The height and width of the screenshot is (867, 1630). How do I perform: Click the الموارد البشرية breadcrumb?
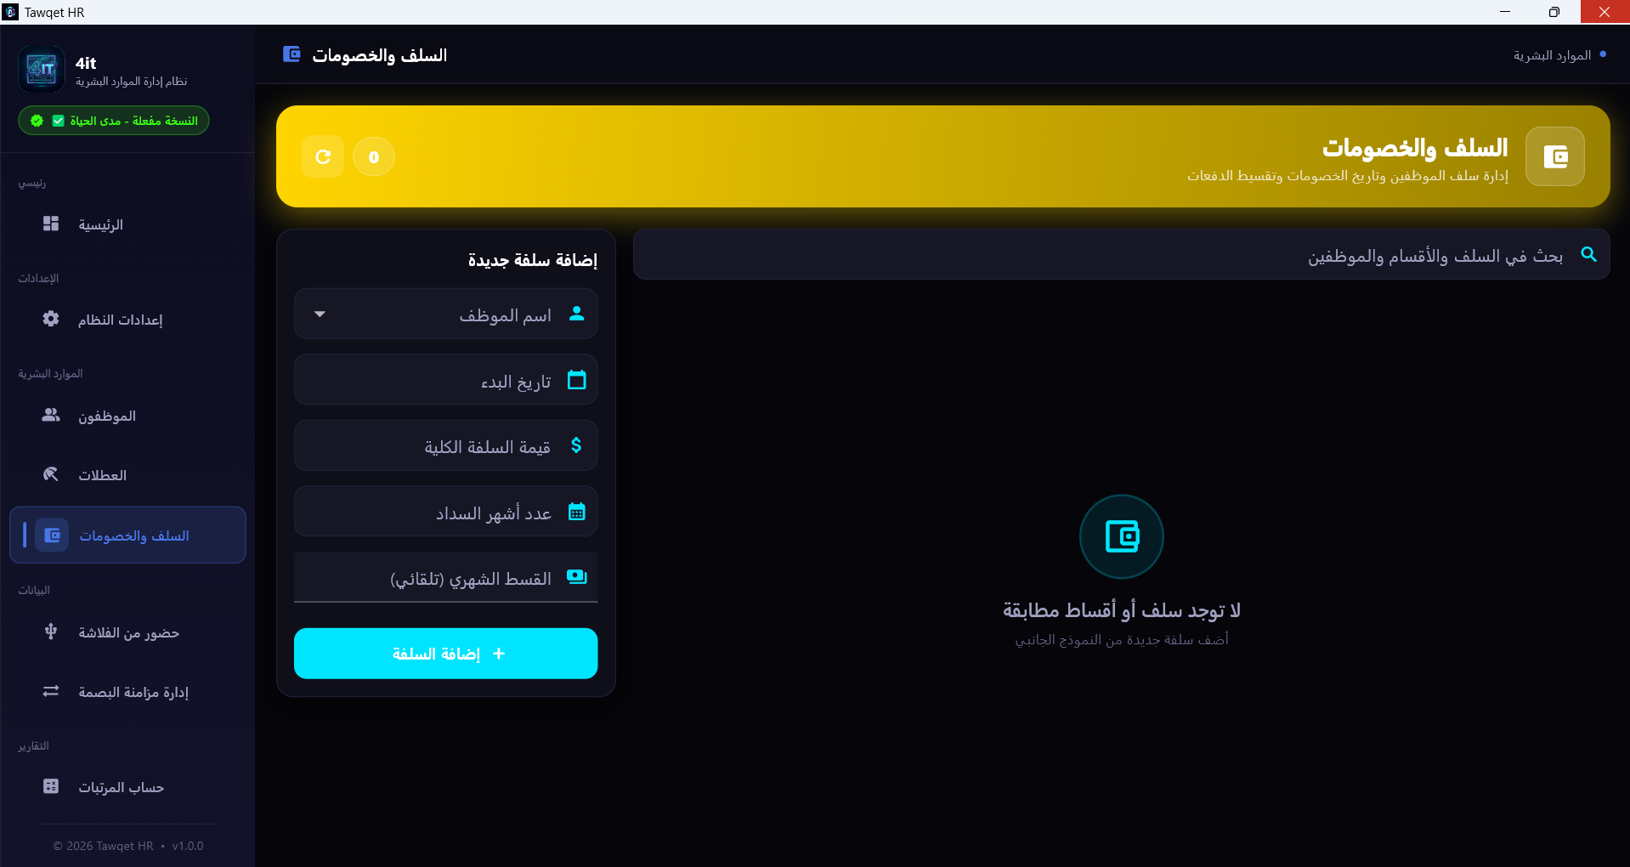point(1552,55)
